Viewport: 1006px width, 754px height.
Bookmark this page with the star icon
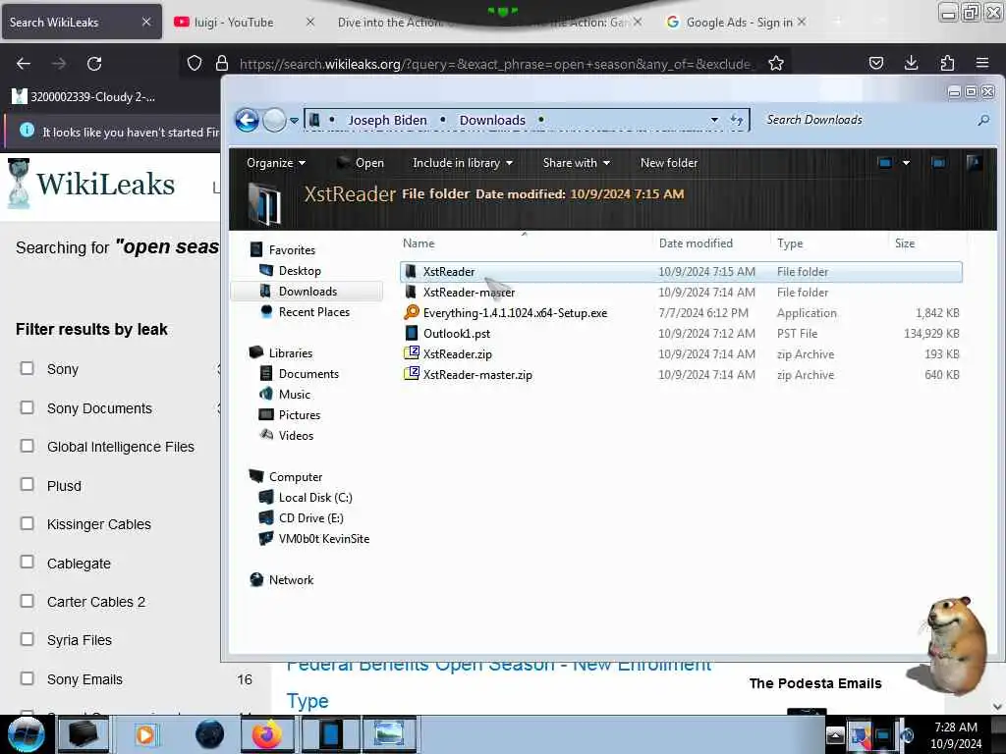coord(776,64)
